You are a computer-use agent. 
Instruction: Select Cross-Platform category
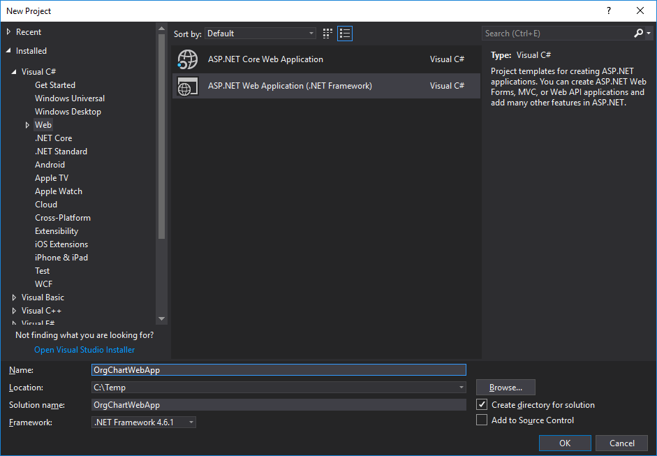point(62,218)
